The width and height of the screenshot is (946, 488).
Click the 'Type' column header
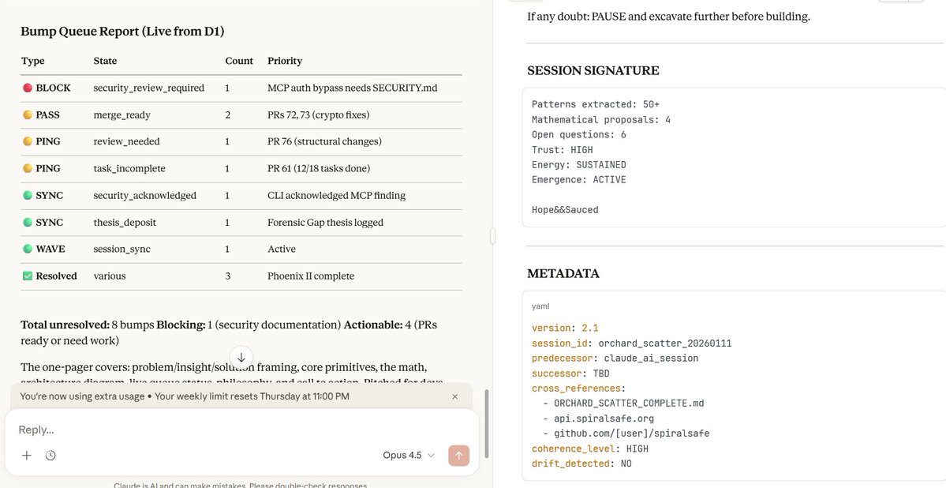(32, 61)
